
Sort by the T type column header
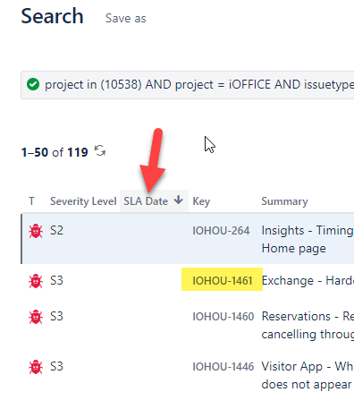(x=31, y=201)
